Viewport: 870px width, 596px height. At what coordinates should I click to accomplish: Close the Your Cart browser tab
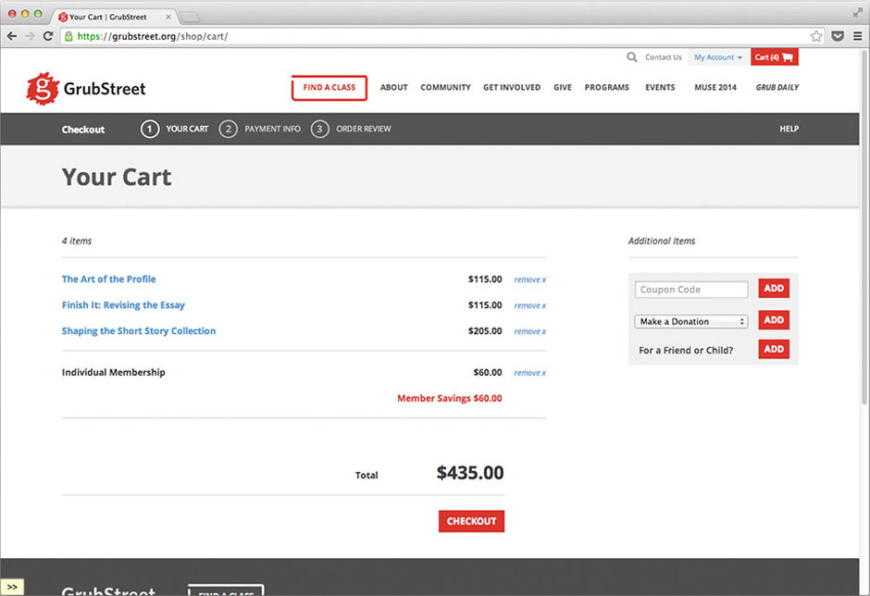168,17
